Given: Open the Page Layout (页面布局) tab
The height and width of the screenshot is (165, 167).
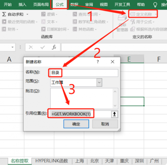Looking at the screenshot, I should (x=41, y=5).
